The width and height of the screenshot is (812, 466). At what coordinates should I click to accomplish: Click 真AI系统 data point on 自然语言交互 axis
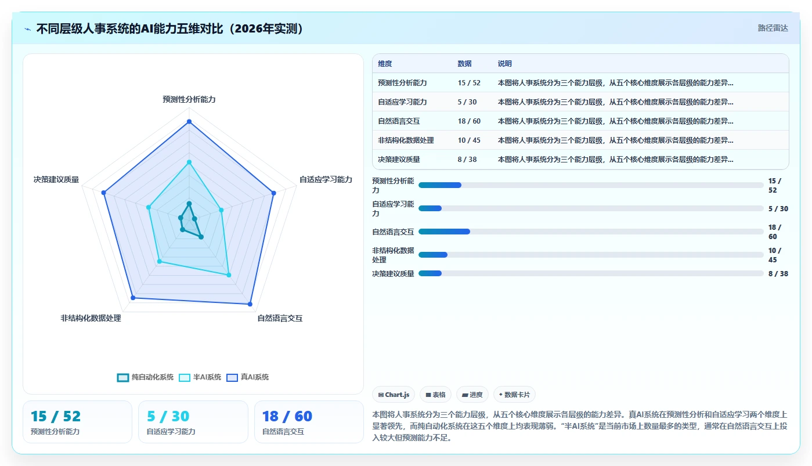(250, 304)
